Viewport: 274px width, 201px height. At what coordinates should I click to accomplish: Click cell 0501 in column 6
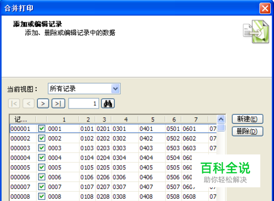tap(173, 129)
